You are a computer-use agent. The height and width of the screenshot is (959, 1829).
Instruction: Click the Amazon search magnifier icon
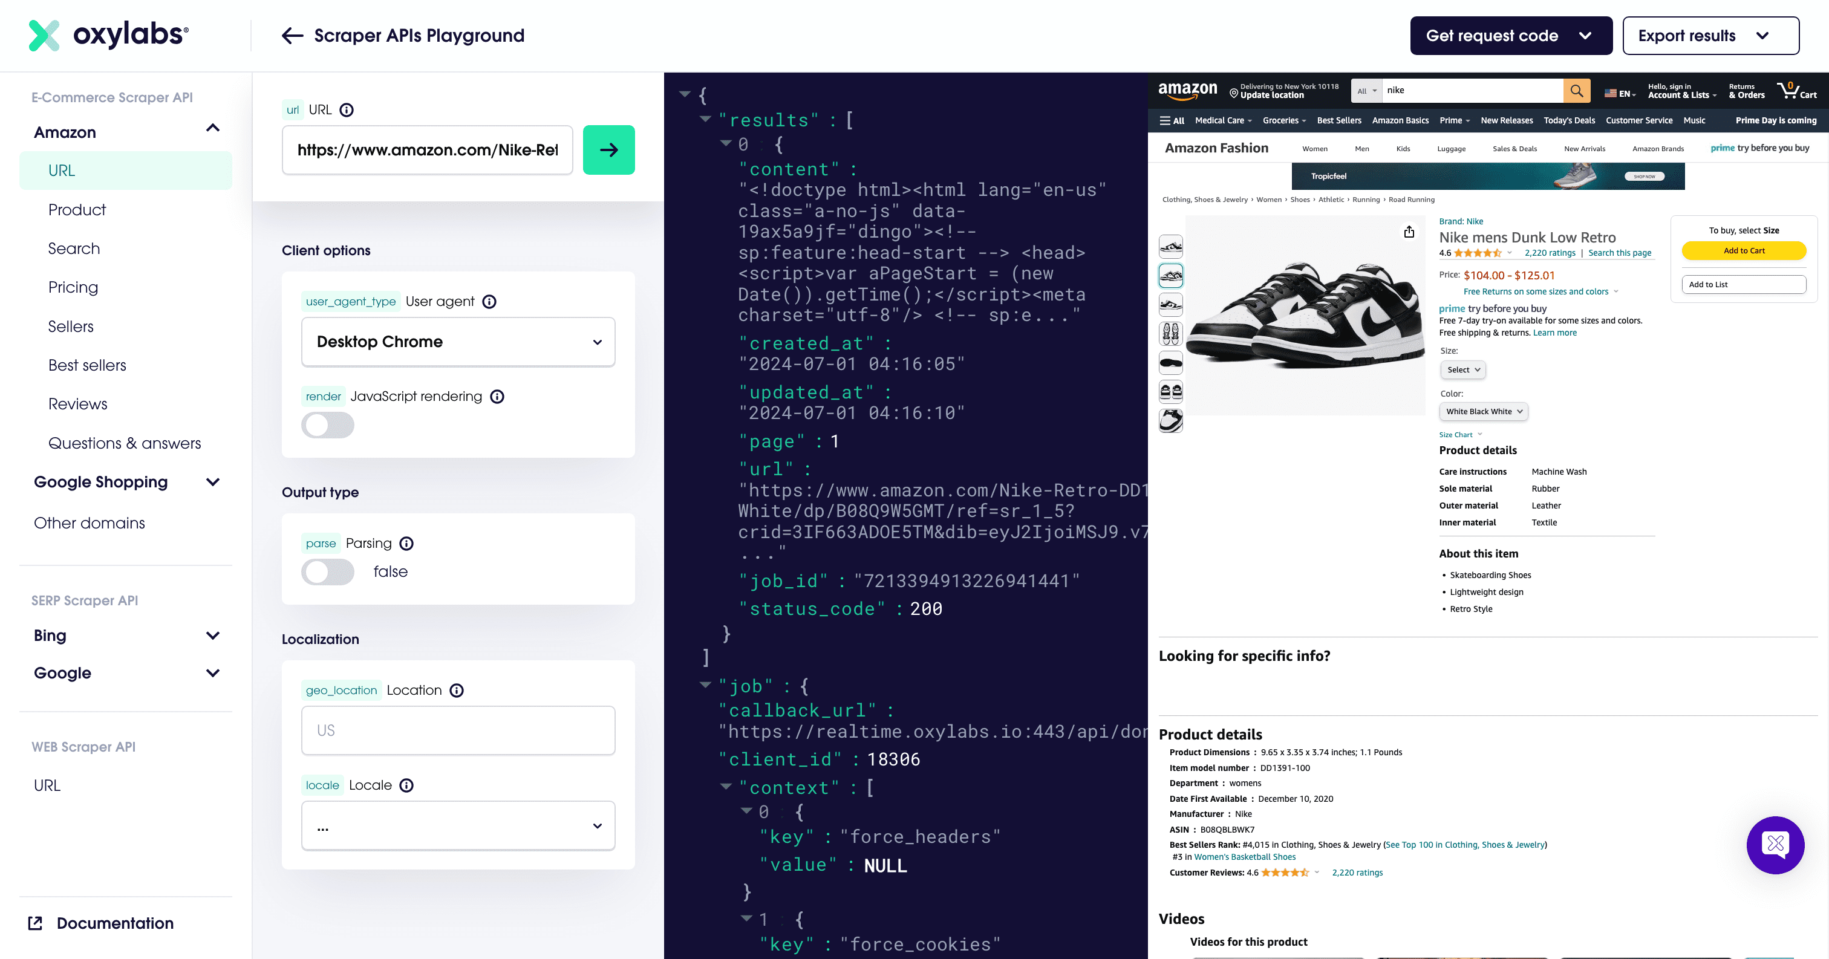pyautogui.click(x=1577, y=90)
